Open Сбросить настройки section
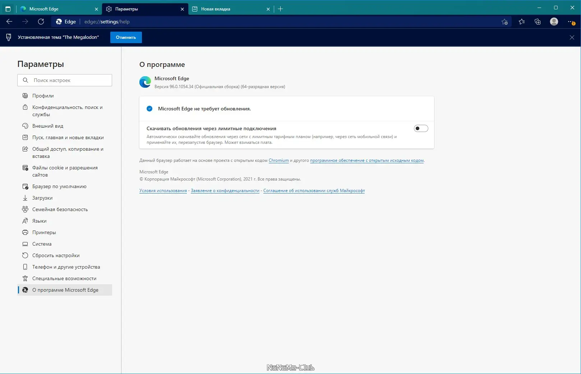 65,255
